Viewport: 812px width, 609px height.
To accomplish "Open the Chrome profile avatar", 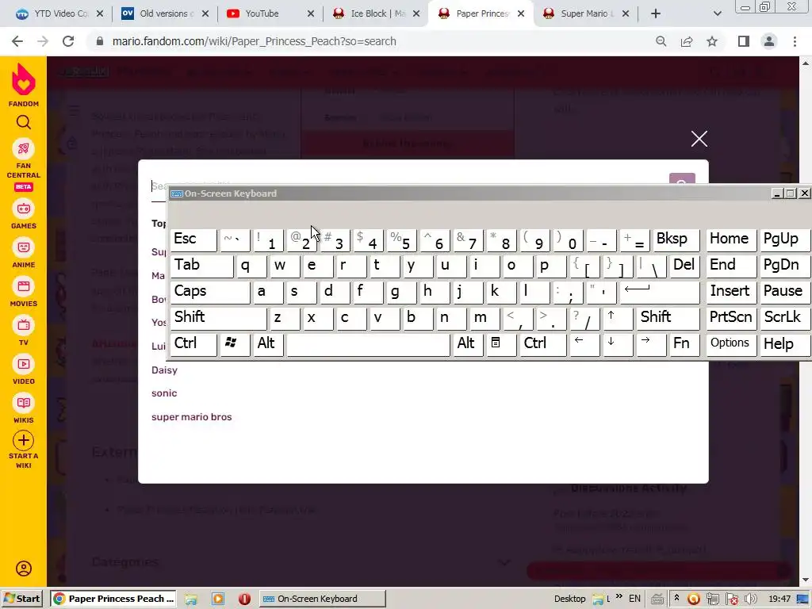I will pos(769,41).
